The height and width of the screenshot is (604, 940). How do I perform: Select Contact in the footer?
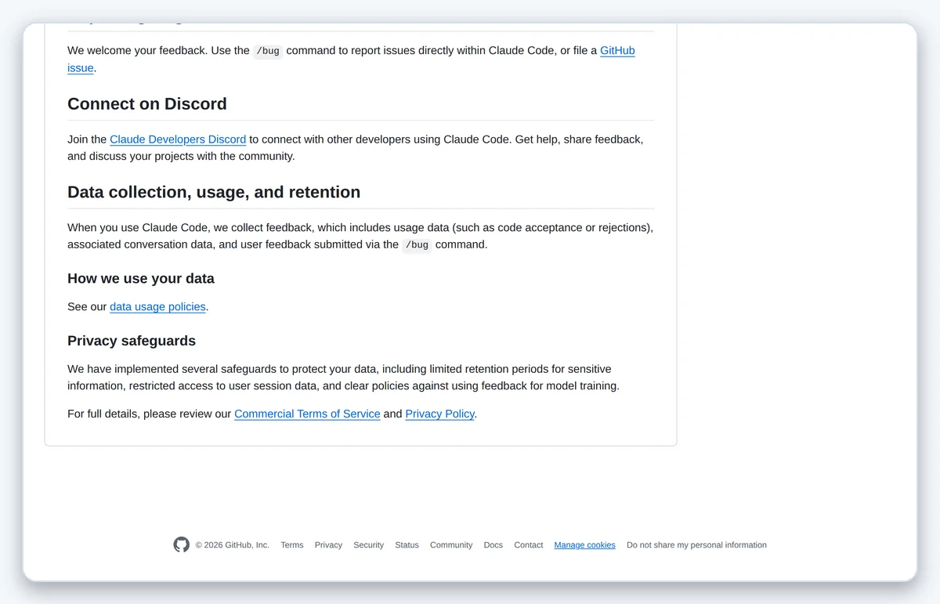[x=529, y=545]
